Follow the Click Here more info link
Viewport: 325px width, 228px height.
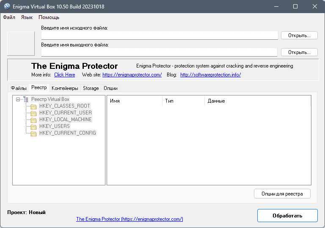(65, 75)
